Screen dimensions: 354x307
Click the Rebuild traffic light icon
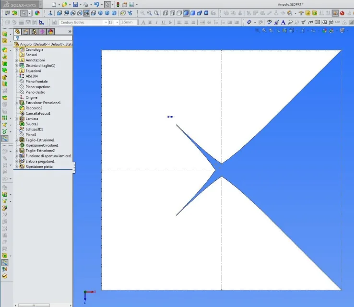118,4
